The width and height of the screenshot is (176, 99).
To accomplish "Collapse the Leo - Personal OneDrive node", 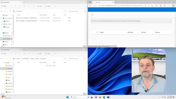I will pyautogui.click(x=1, y=18).
